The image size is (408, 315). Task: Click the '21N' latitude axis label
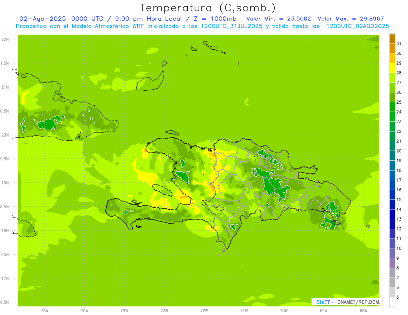point(5,87)
